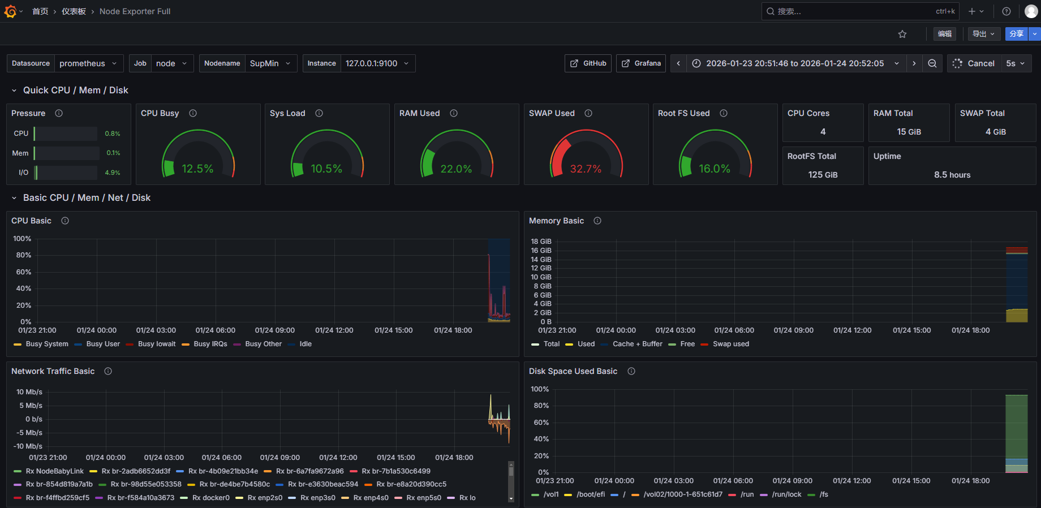Open 仪表板 breadcrumb link
Image resolution: width=1041 pixels, height=508 pixels.
pyautogui.click(x=74, y=11)
